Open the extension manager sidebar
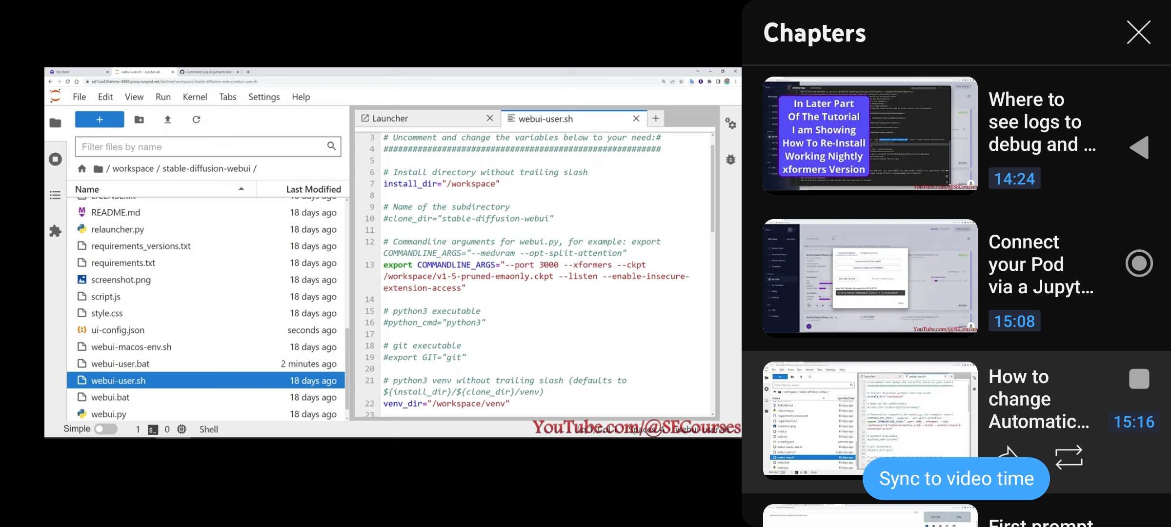 pos(56,231)
